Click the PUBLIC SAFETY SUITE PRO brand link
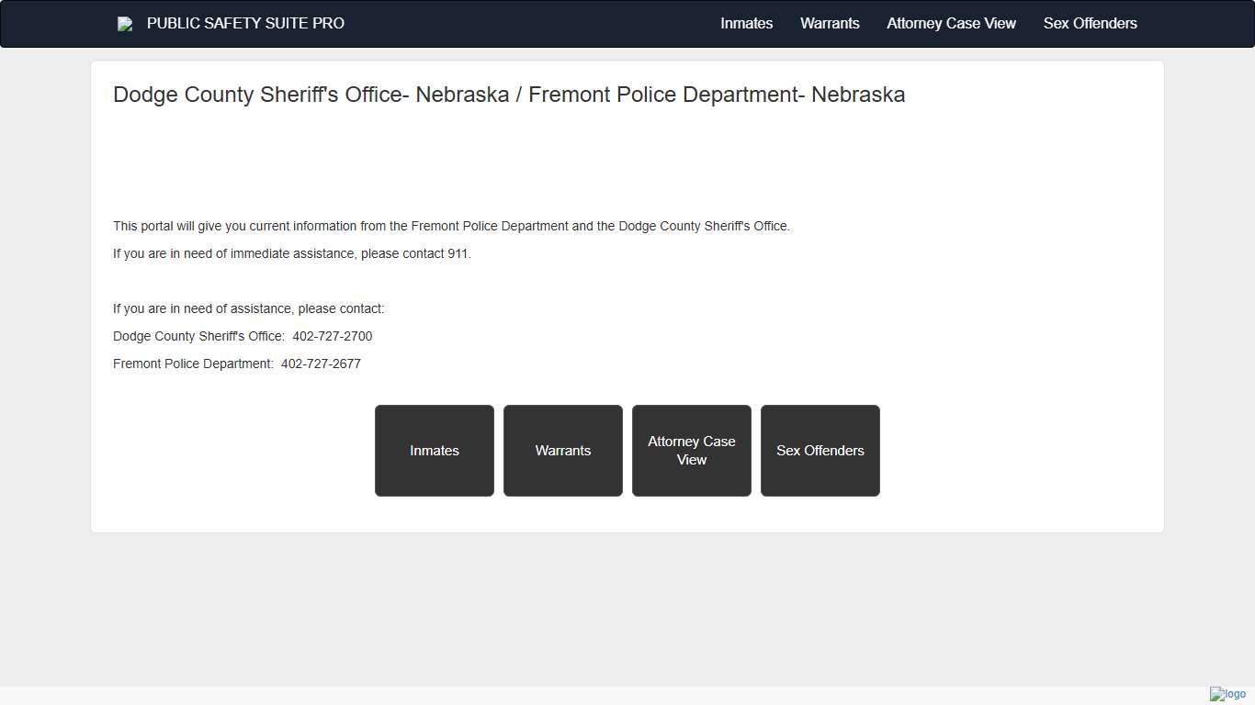The height and width of the screenshot is (705, 1255). click(246, 23)
